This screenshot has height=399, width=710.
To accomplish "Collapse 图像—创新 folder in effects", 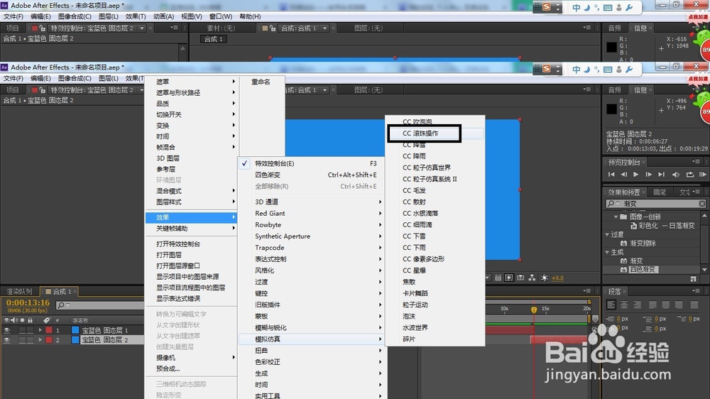I will click(x=616, y=217).
